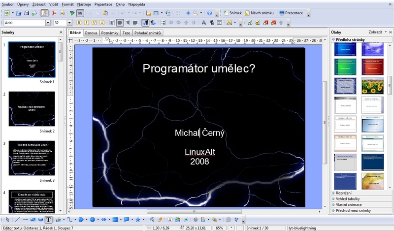
Task: Switch to the Teze tab
Action: point(126,33)
